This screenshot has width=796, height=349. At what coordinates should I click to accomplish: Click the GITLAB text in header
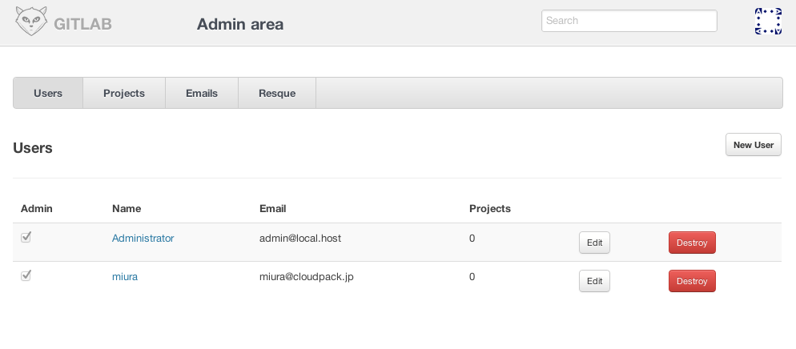click(82, 24)
